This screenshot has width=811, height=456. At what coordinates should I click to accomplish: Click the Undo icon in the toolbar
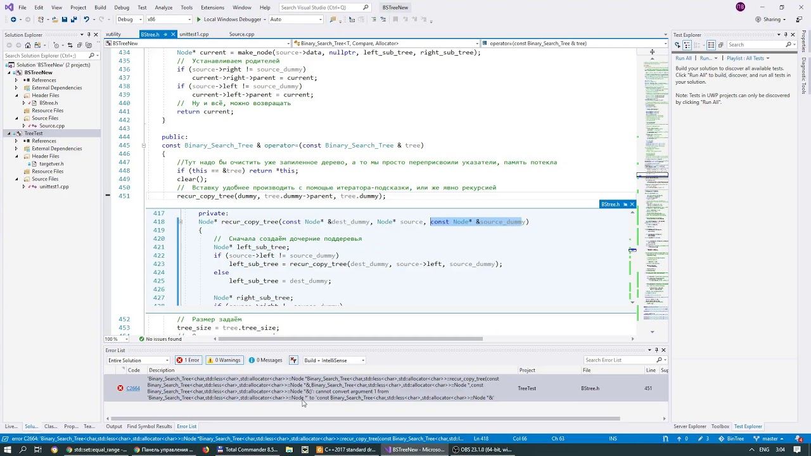click(87, 20)
